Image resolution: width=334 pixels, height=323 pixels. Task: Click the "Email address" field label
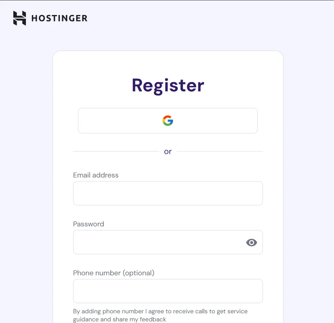click(x=96, y=175)
